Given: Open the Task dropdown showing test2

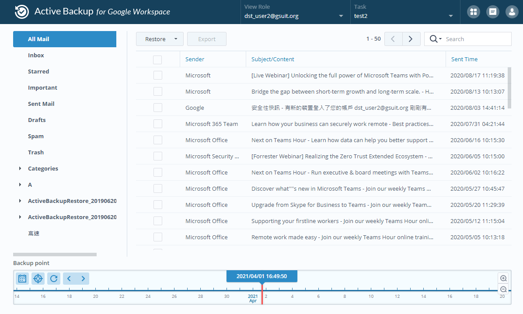Looking at the screenshot, I should coord(450,15).
